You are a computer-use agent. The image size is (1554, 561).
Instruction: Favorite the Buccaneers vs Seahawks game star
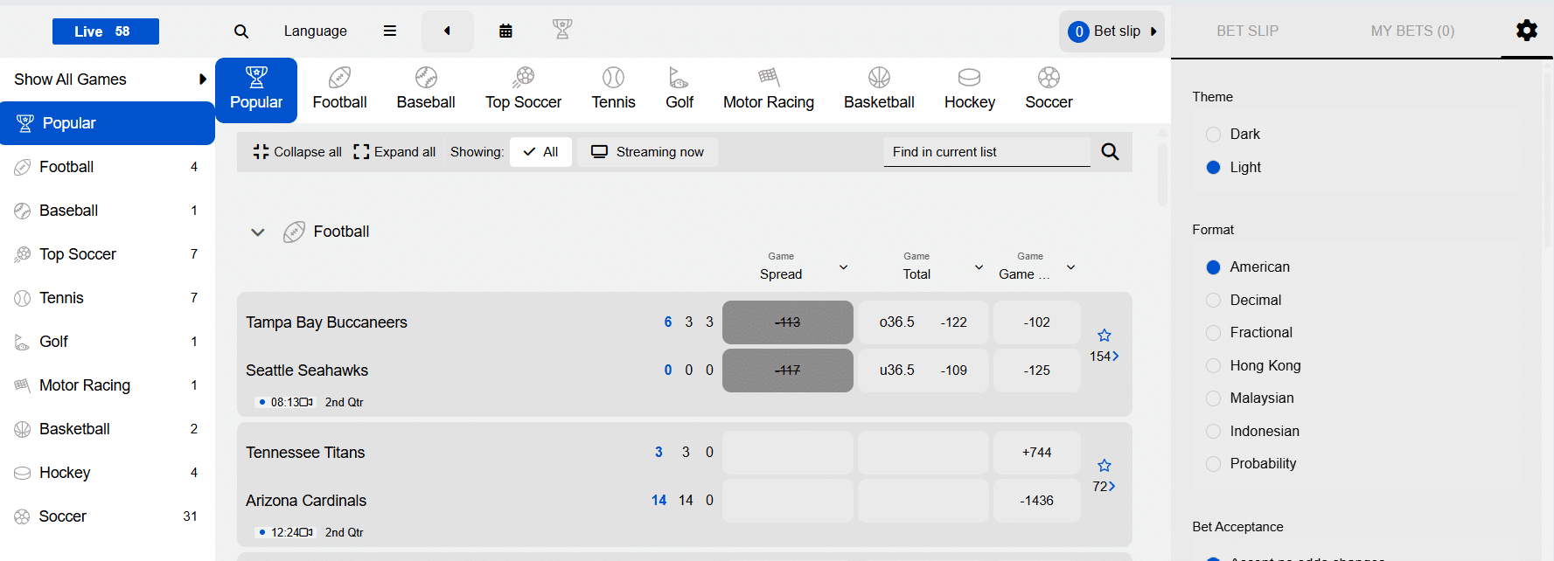tap(1105, 336)
